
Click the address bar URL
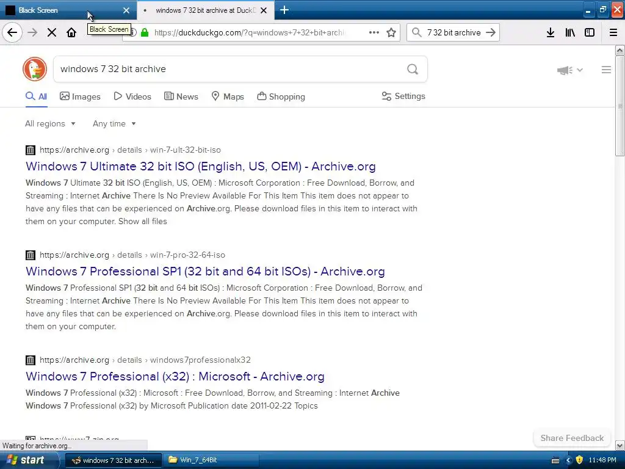[x=250, y=33]
